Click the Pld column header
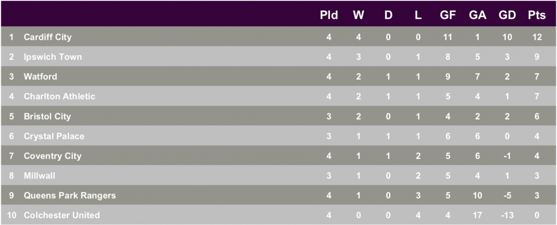557x225 pixels. coord(329,15)
